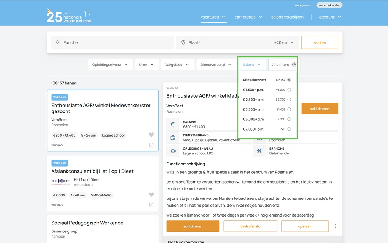388x243 pixels.
Task: Select the € 1.500+ p.m. salary option
Action: pyautogui.click(x=289, y=90)
